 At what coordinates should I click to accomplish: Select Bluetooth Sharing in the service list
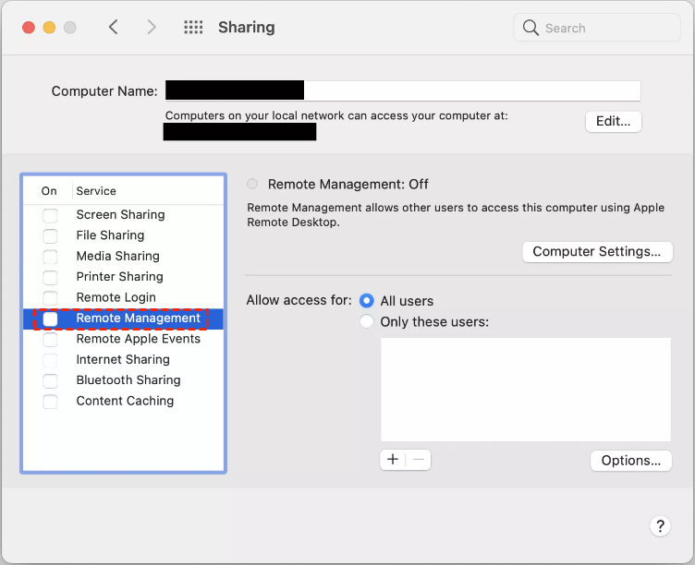click(128, 380)
